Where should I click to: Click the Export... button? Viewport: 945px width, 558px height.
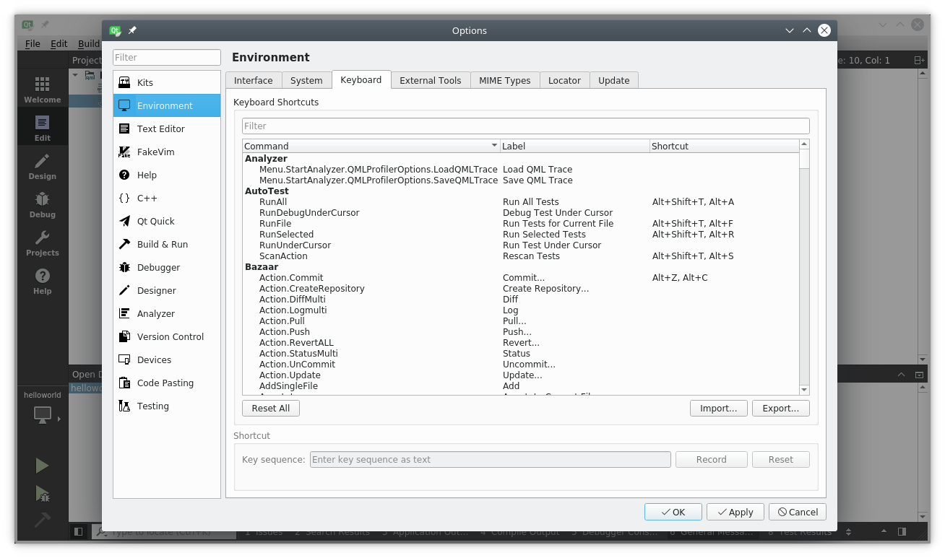coord(780,408)
